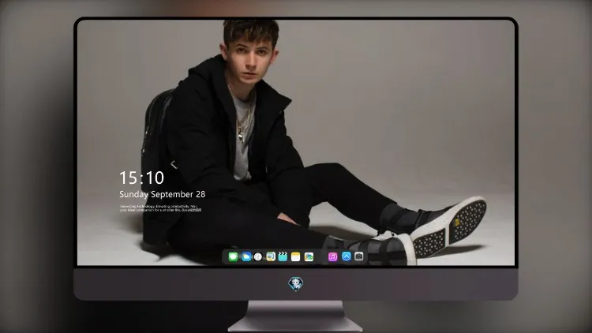Click the small slogan text under date
592x333 pixels.
(x=160, y=208)
